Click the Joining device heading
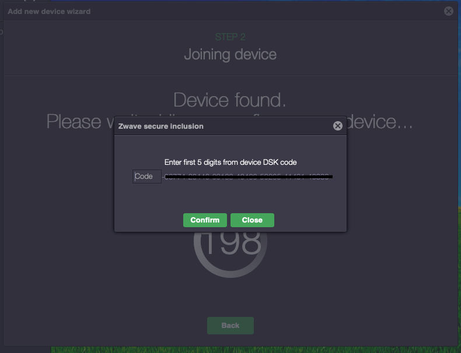Viewport: 461px width, 353px height. 230,55
